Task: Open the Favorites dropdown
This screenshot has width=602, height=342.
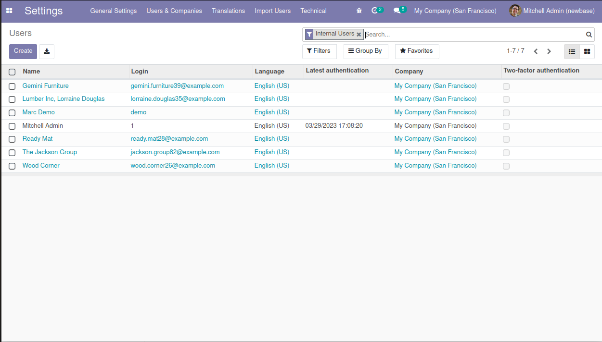Action: point(417,51)
